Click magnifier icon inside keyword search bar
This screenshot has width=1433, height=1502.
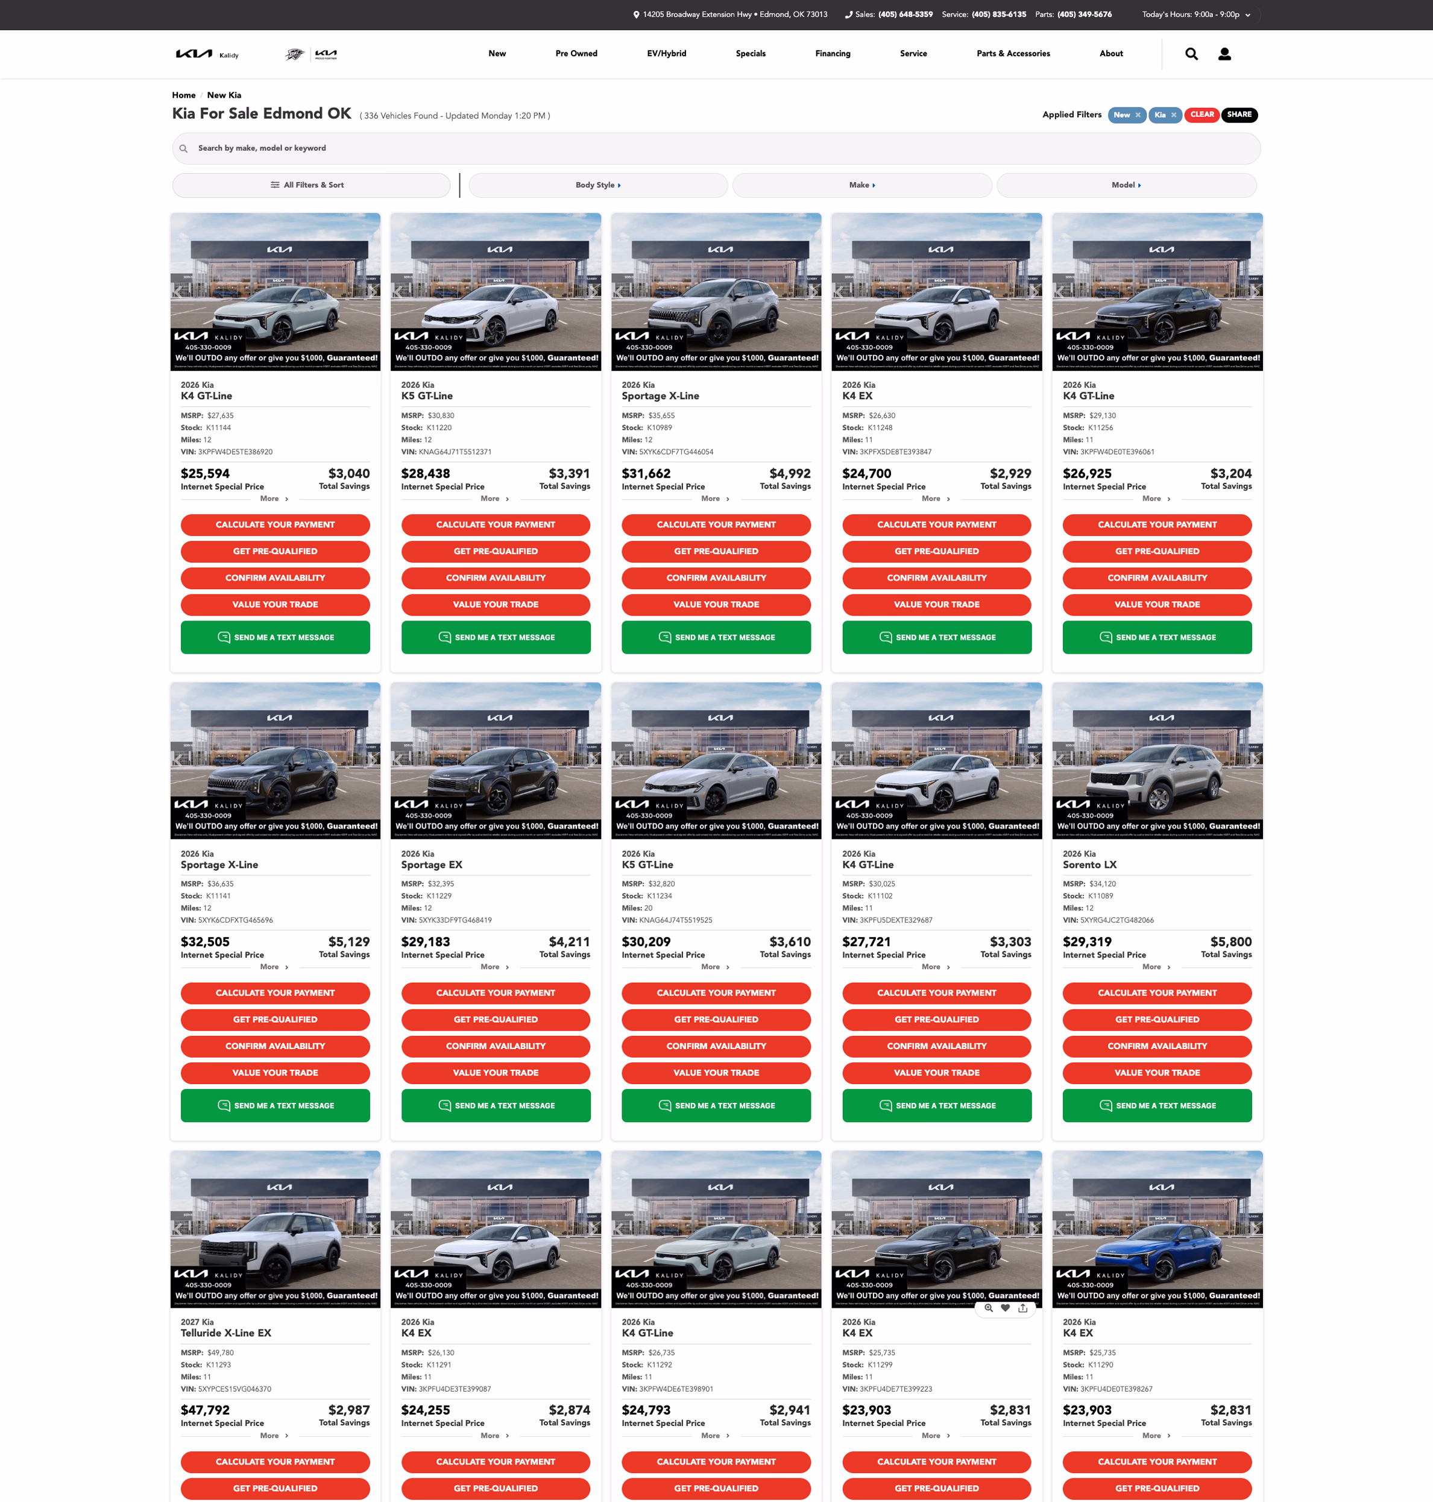(x=183, y=149)
